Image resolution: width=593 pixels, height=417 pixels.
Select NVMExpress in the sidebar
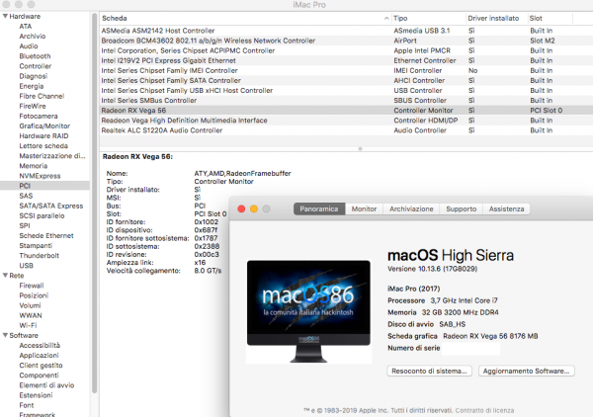[x=40, y=176]
